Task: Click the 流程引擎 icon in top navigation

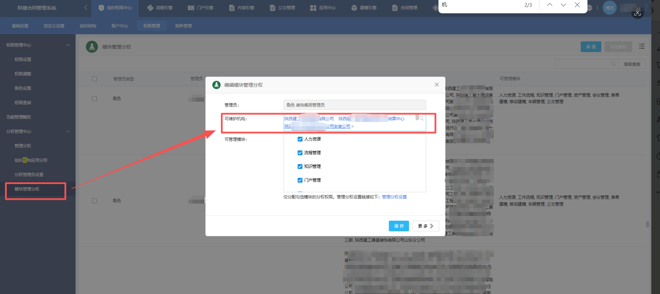Action: [150, 8]
